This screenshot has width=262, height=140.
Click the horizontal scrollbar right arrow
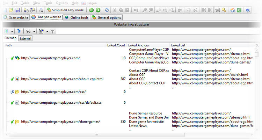click(x=252, y=135)
